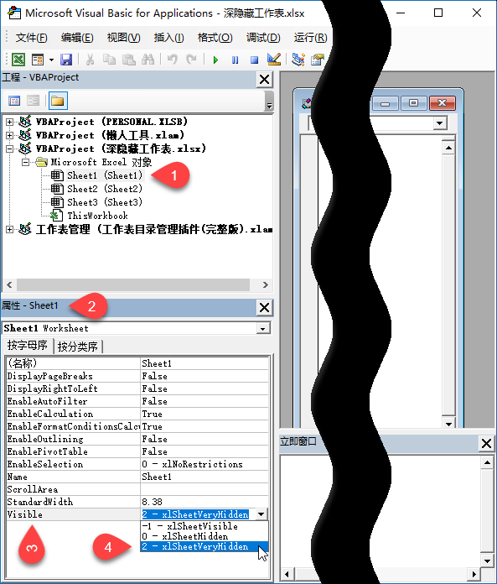Viewport: 497px width, 584px height.
Task: Close the 立即窗口 panel
Action: coord(487,444)
